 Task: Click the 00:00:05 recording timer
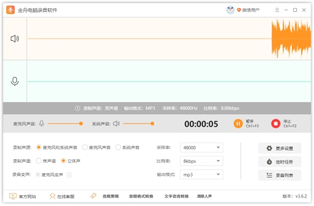pyautogui.click(x=201, y=124)
